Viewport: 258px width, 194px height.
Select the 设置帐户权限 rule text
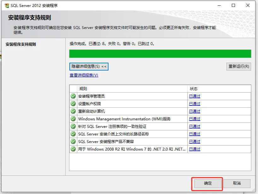(x=90, y=104)
